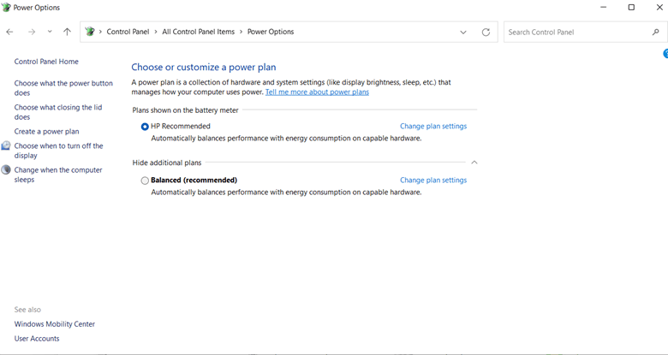Select the HP Recommended power plan
Viewport: 668px width, 355px height.
145,127
